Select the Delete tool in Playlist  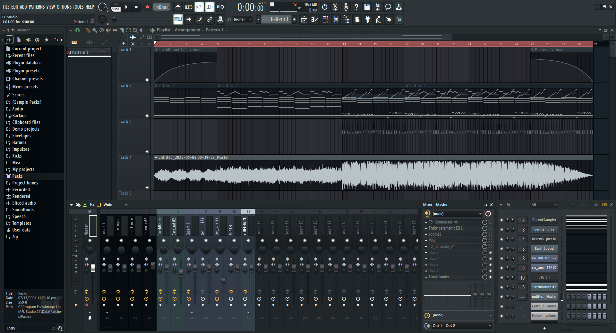tap(101, 30)
